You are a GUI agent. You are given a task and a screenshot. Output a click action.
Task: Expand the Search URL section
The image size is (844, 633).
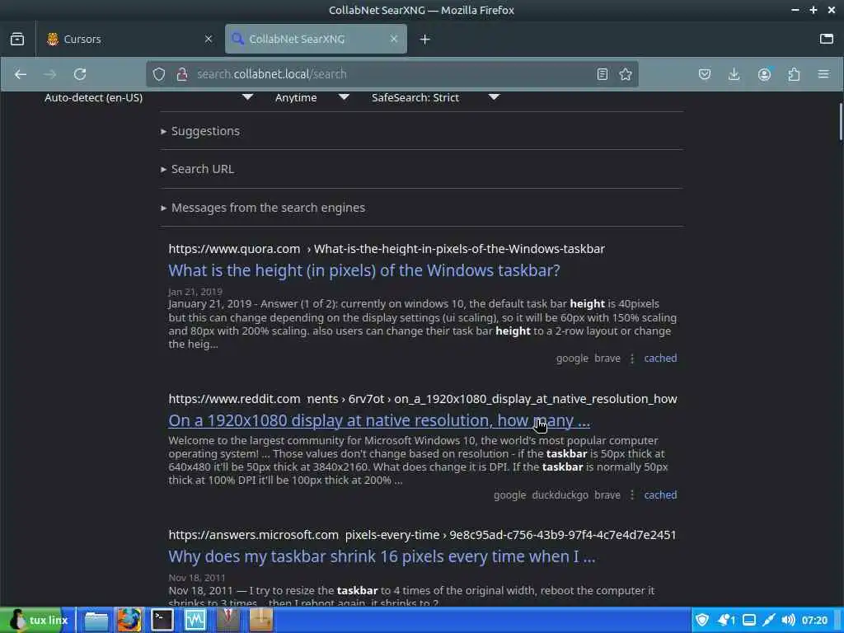[198, 169]
